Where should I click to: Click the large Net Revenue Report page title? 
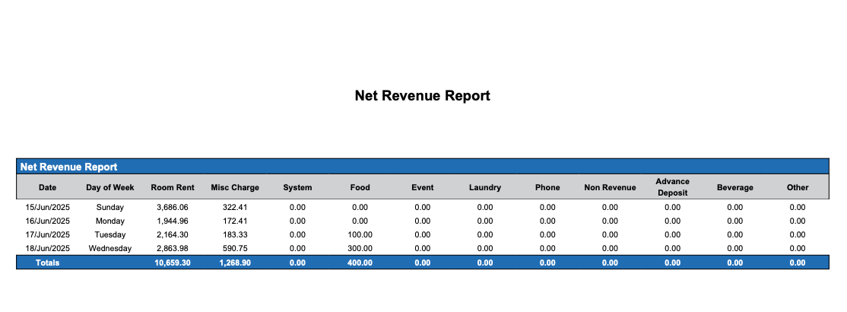click(x=422, y=96)
